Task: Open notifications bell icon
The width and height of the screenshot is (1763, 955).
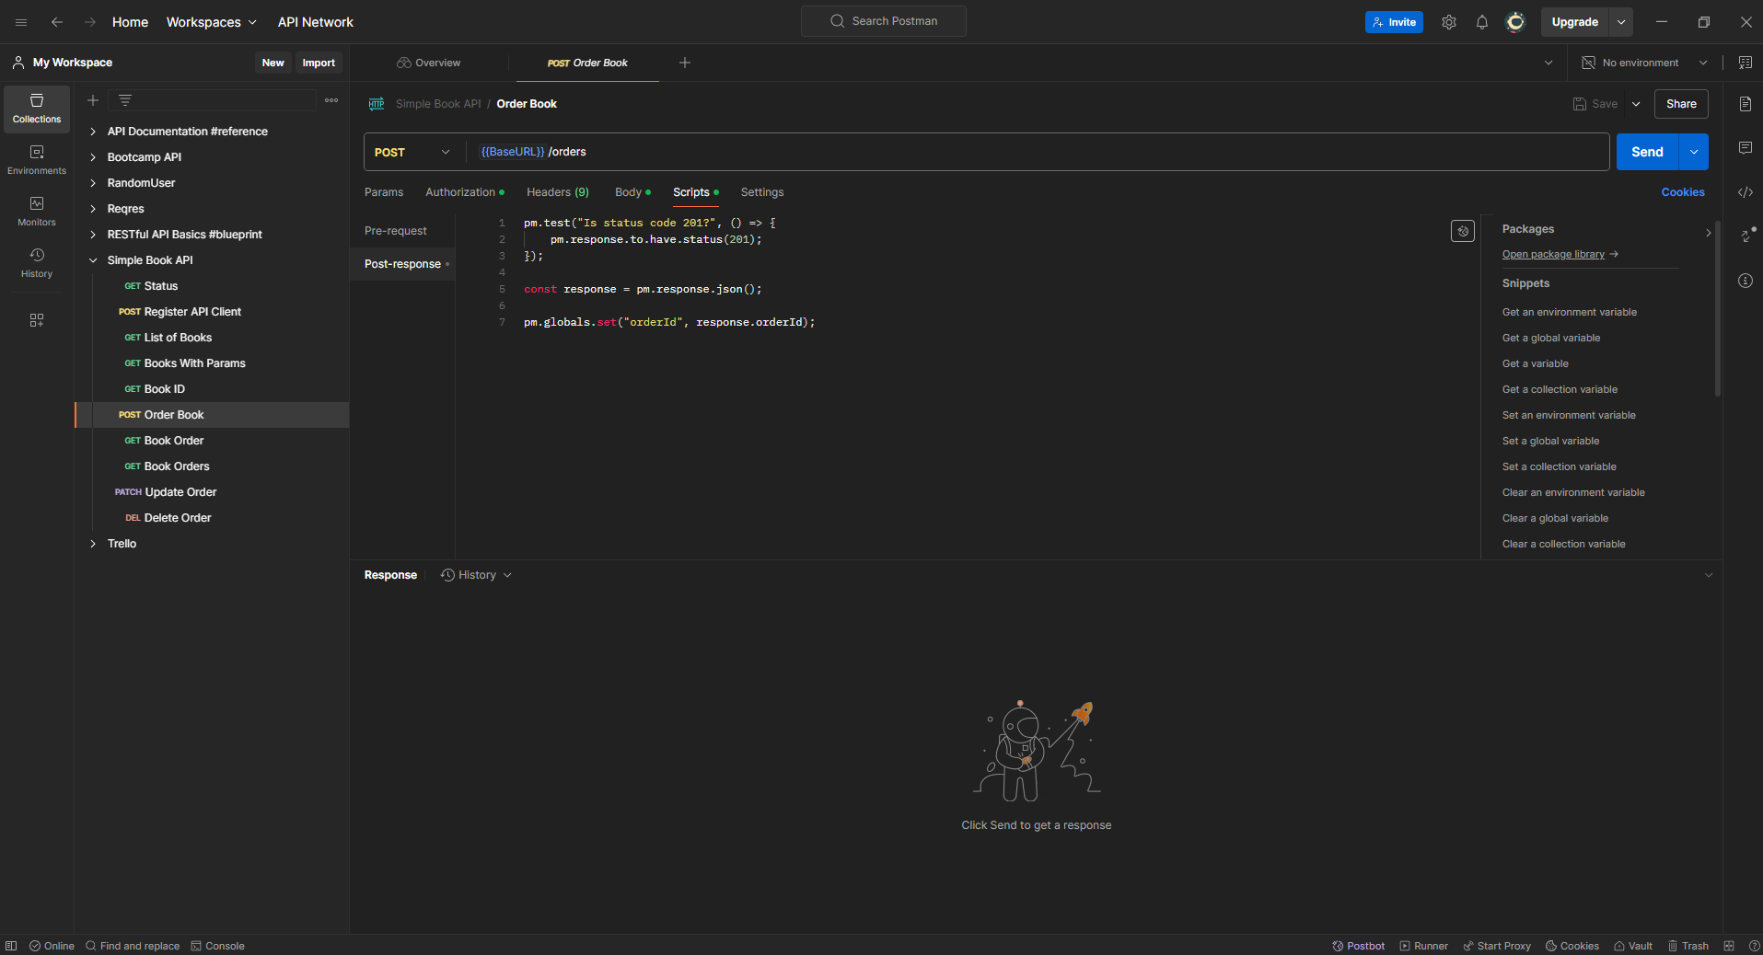Action: point(1482,22)
